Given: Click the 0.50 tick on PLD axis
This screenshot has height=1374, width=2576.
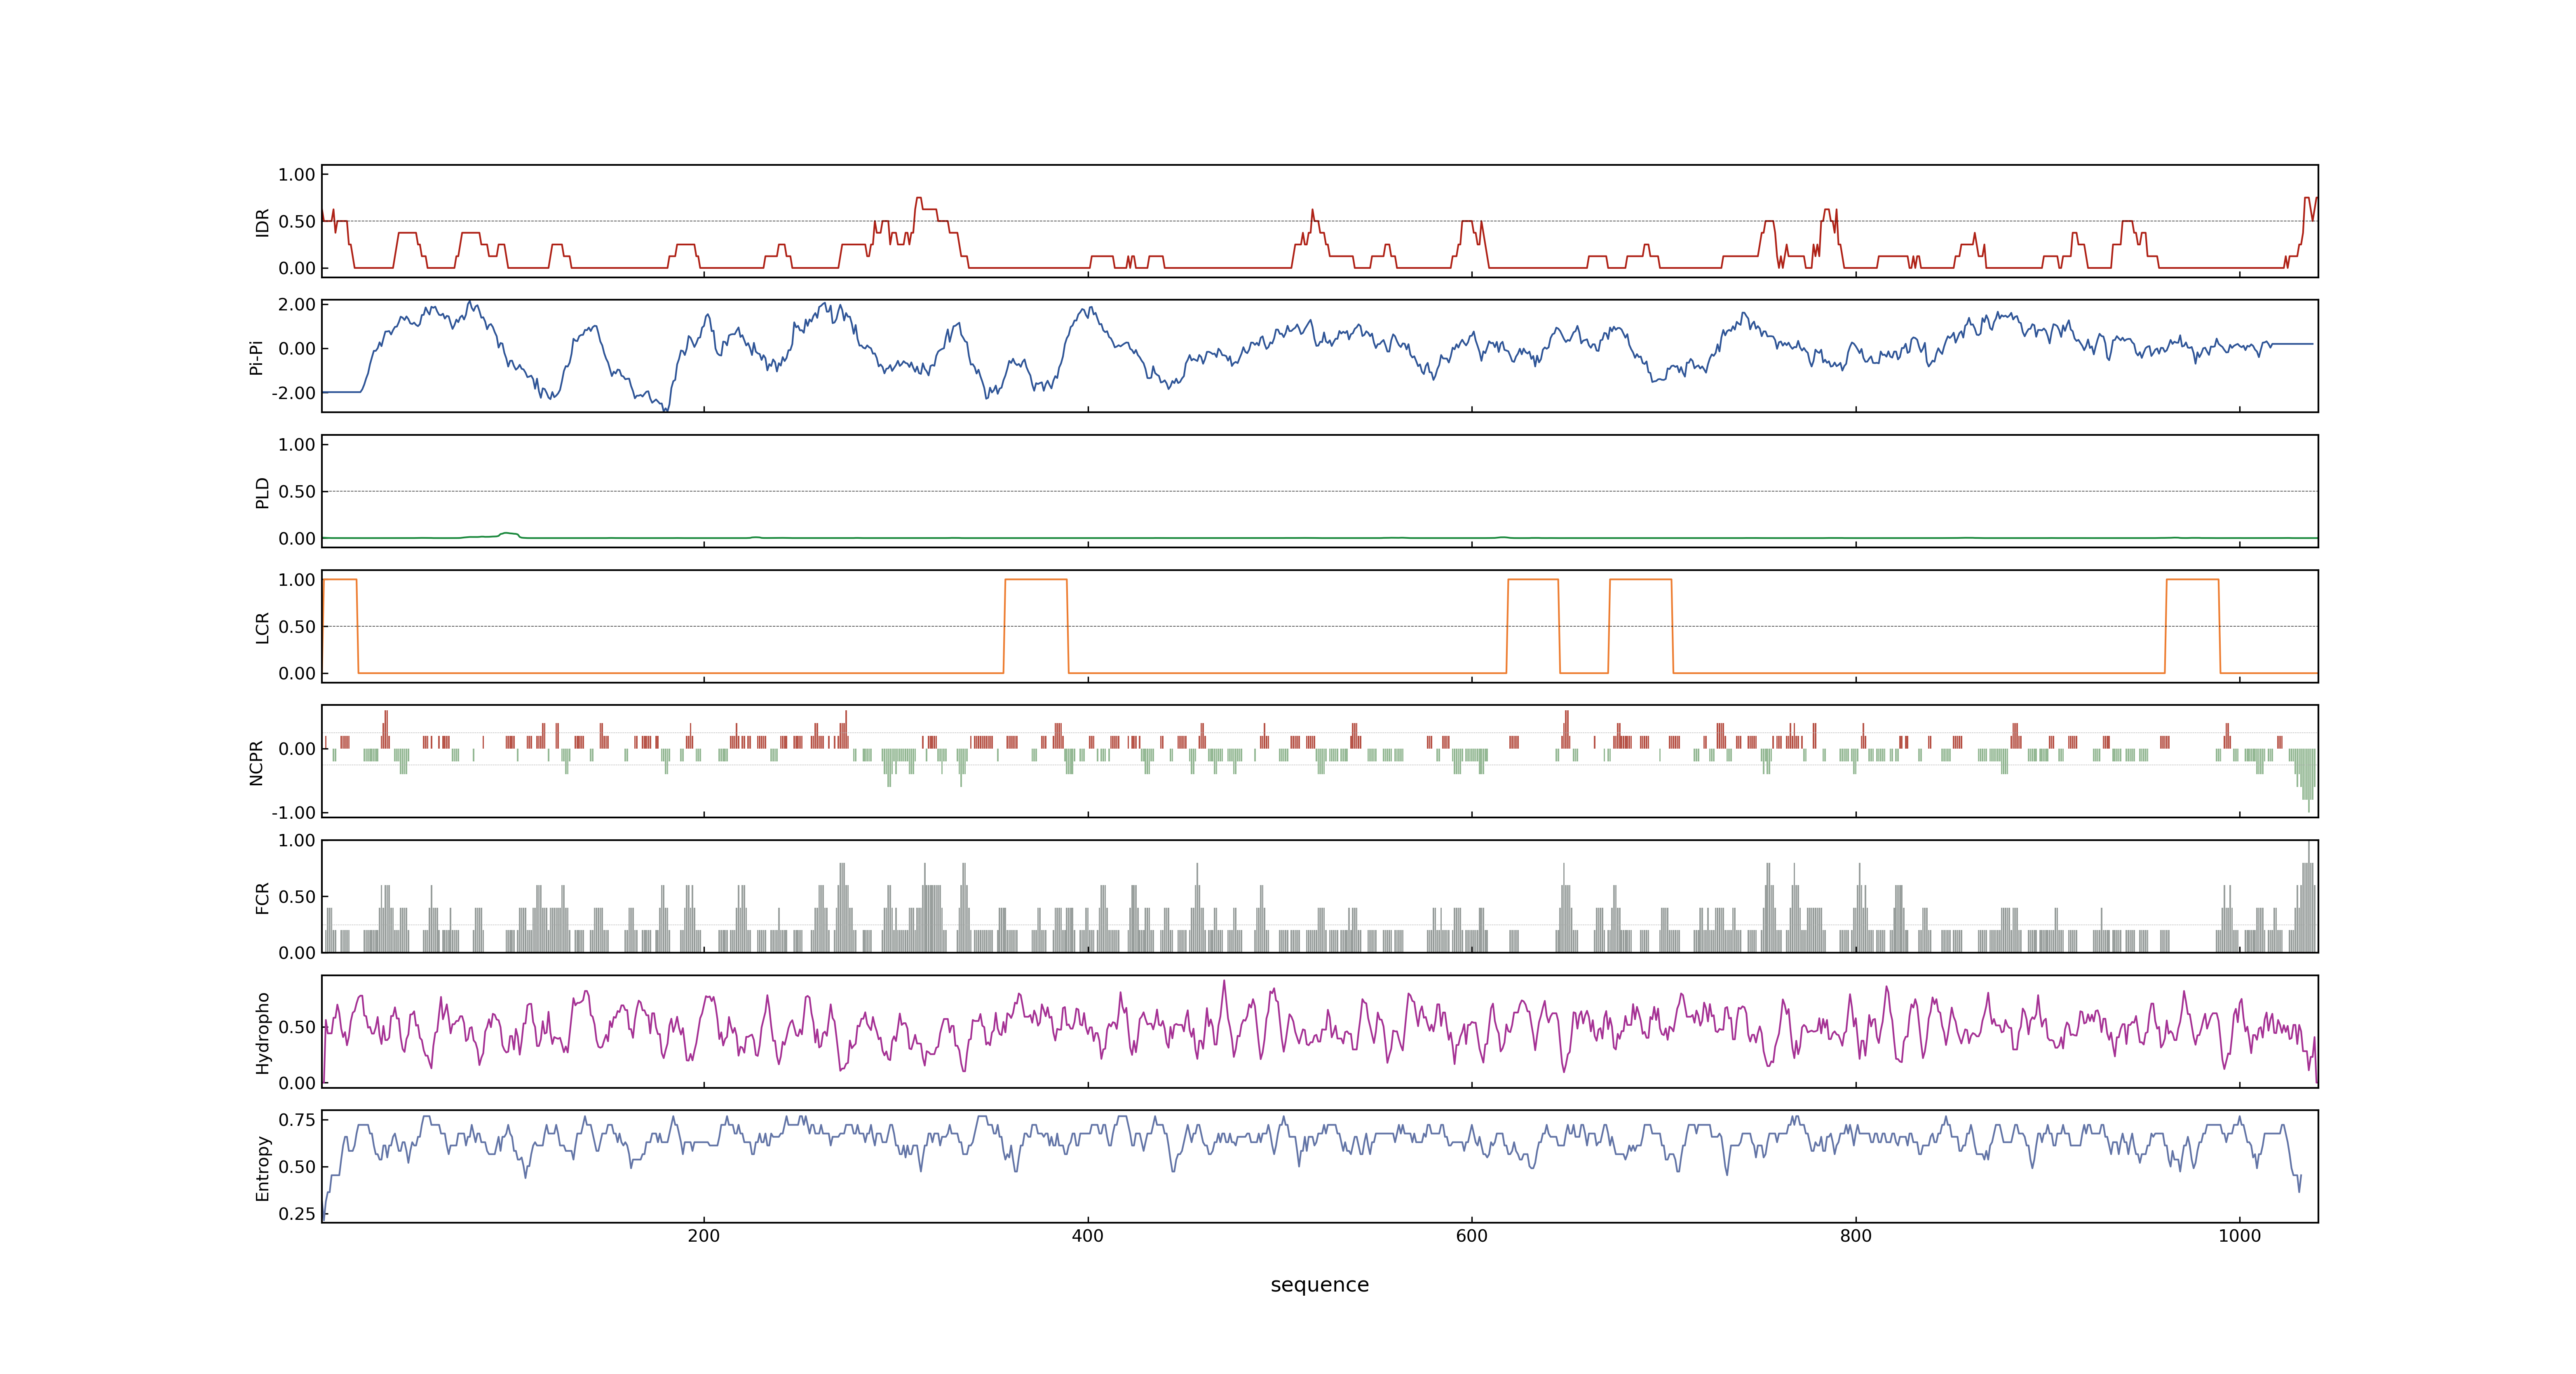Looking at the screenshot, I should pos(297,491).
